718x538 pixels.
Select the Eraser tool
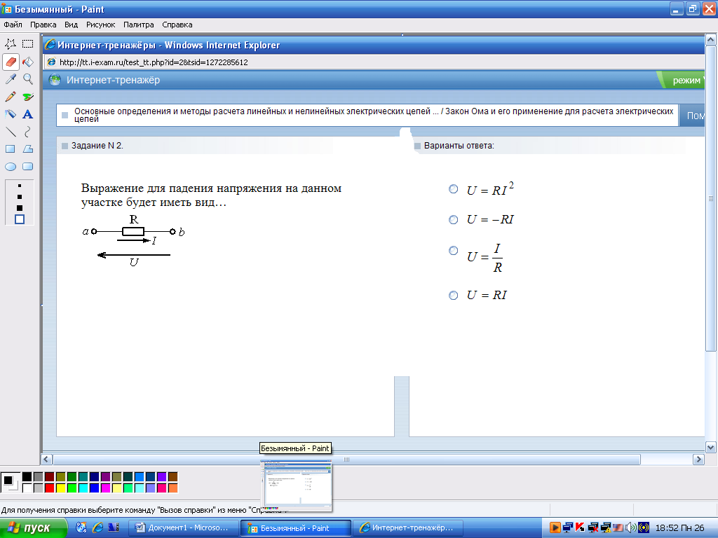tap(11, 62)
